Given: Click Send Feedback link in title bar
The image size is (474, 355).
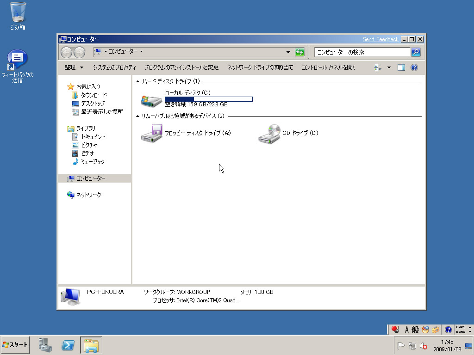Looking at the screenshot, I should click(380, 39).
